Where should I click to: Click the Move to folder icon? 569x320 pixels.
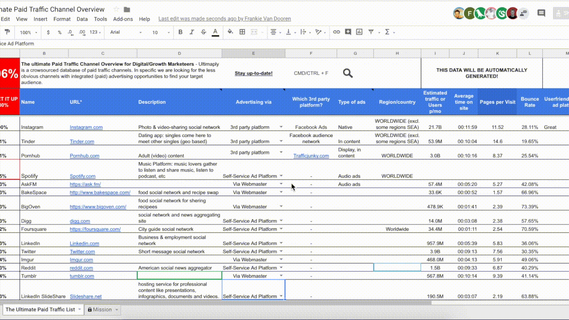(x=127, y=9)
